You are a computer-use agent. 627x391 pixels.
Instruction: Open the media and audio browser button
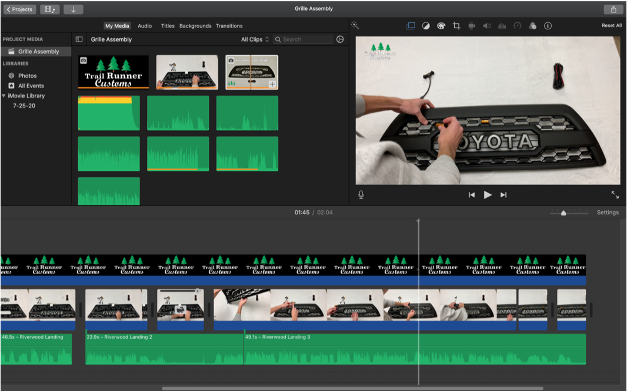click(49, 9)
